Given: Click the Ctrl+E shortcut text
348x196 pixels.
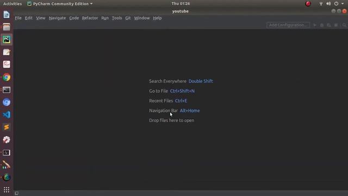Looking at the screenshot, I should [181, 101].
